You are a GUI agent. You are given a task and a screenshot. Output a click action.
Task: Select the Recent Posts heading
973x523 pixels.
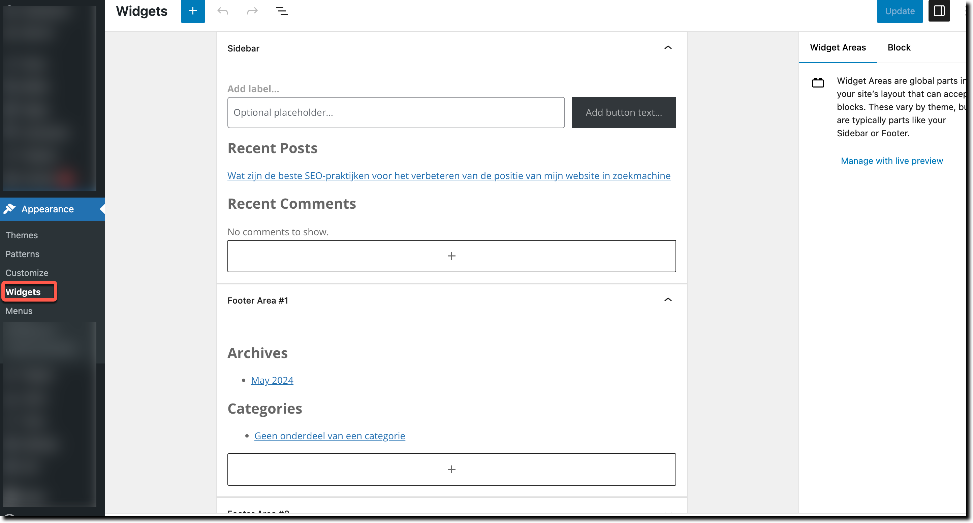[x=272, y=148]
